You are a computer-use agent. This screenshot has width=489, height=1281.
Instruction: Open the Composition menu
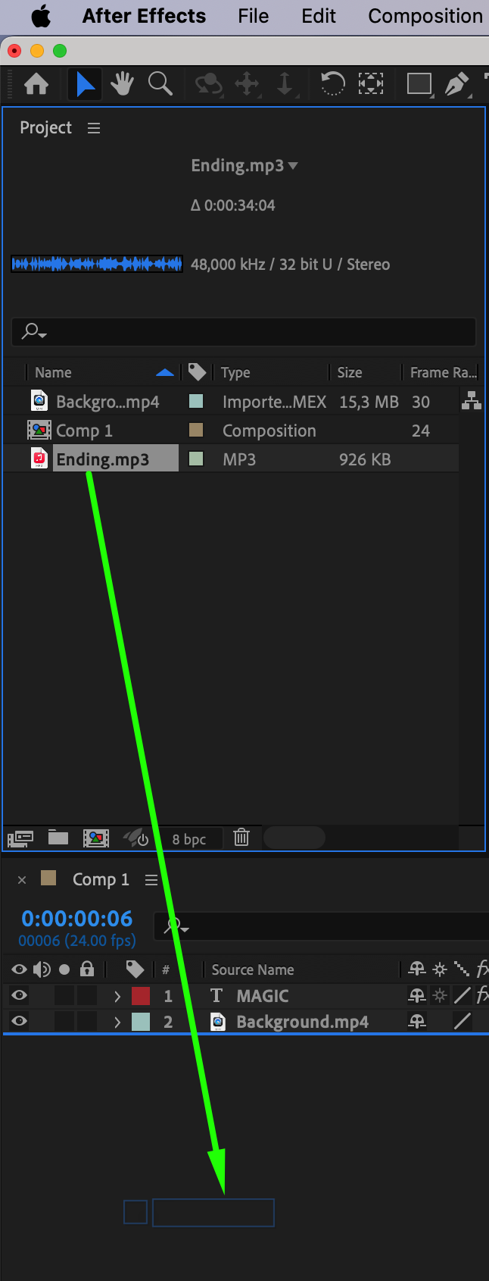[x=425, y=16]
